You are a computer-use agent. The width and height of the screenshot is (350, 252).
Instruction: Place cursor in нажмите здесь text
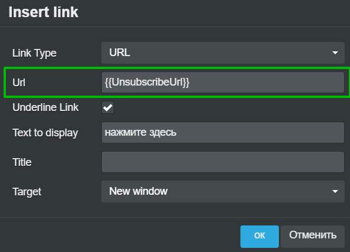tap(140, 132)
